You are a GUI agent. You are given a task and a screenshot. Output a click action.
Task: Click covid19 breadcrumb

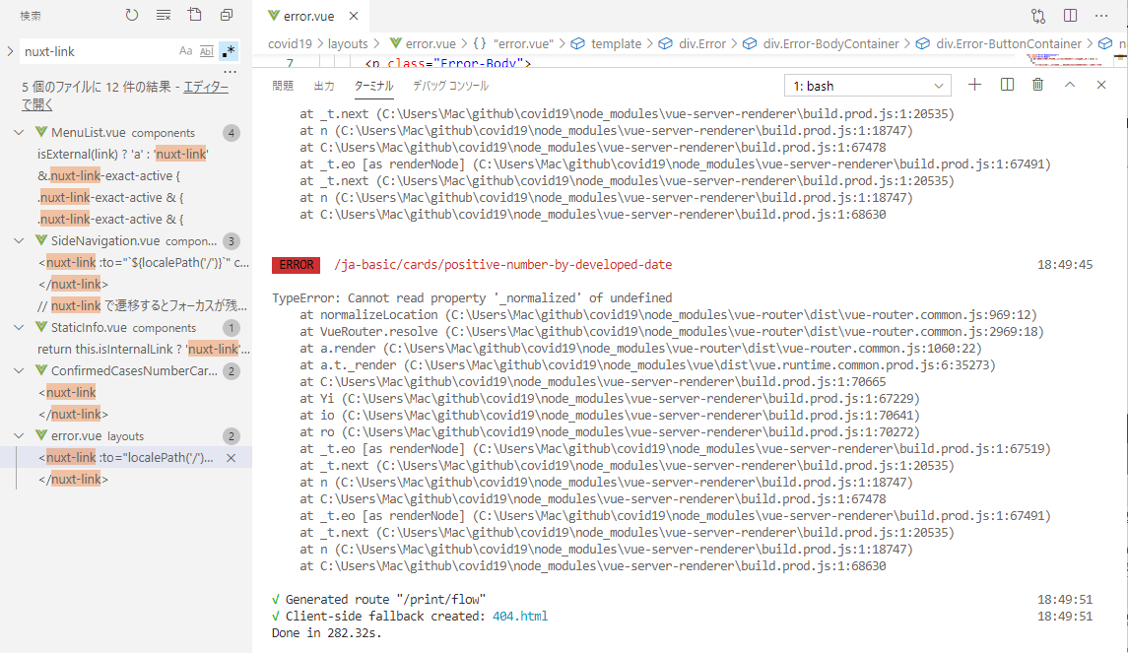tap(290, 44)
